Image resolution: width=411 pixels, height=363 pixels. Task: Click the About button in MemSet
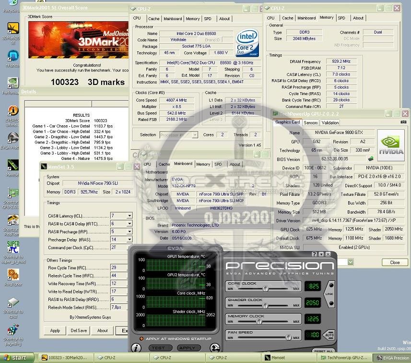tap(102, 330)
